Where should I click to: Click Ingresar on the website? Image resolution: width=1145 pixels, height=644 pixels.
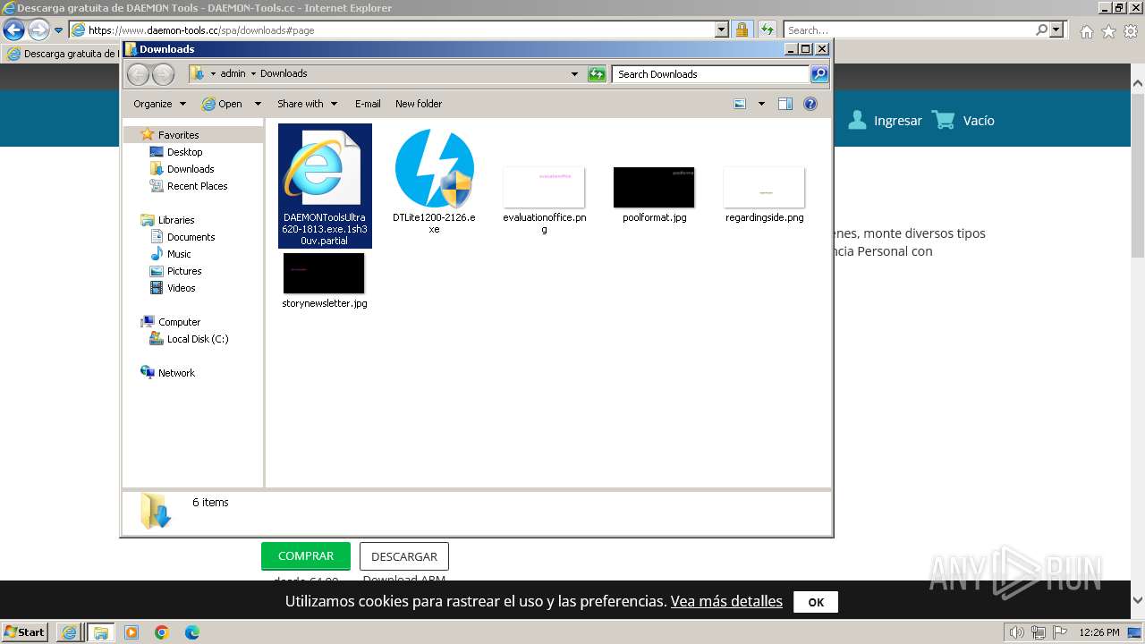point(885,121)
